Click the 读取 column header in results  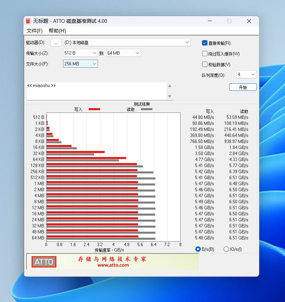(x=244, y=111)
